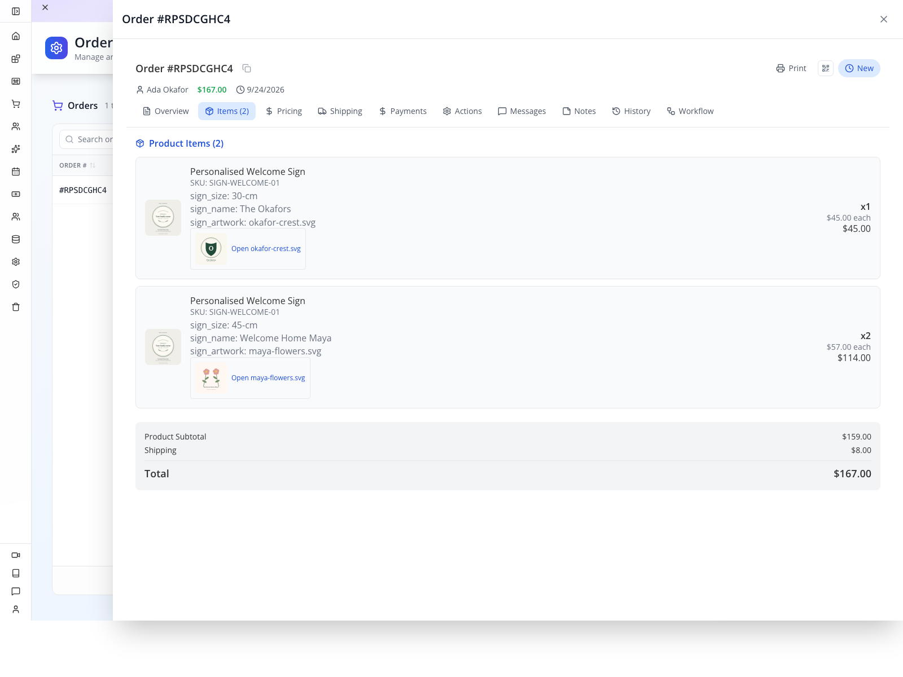This screenshot has width=903, height=677.
Task: Open the Workflow tab
Action: click(690, 111)
